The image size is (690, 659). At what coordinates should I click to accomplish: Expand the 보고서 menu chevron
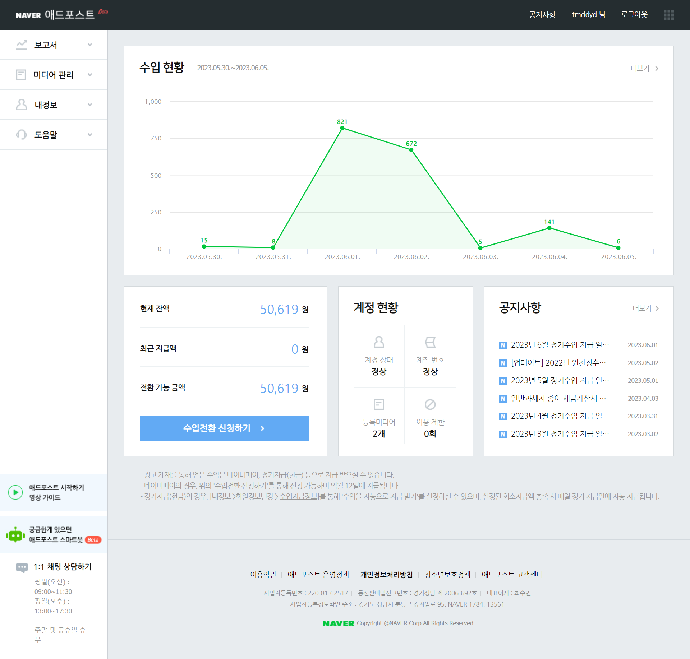point(90,45)
